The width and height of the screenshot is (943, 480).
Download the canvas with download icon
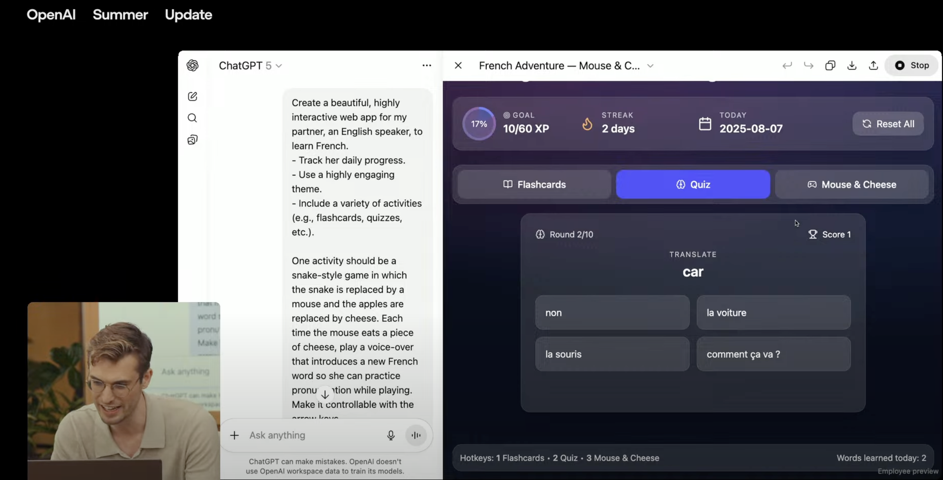[852, 66]
